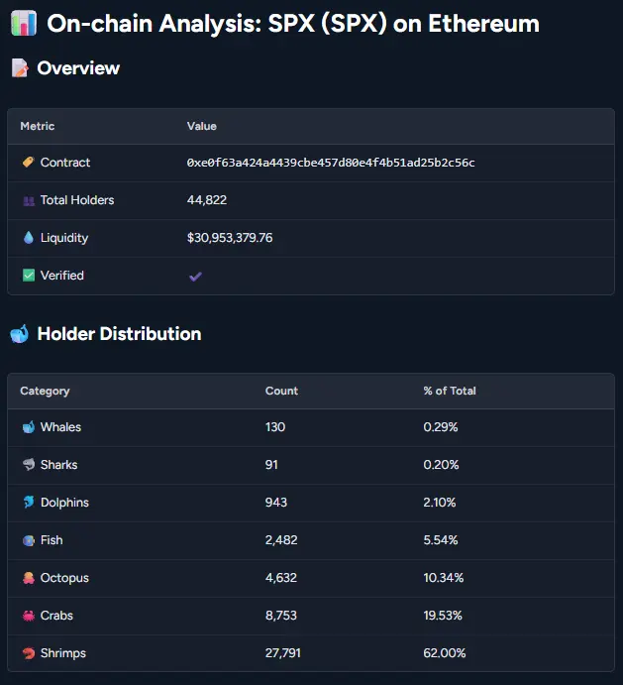Click the Sharks category label

pos(59,464)
